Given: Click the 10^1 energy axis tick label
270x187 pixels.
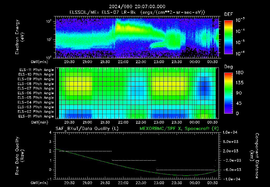Looking at the screenshot, I should [x=49, y=40].
